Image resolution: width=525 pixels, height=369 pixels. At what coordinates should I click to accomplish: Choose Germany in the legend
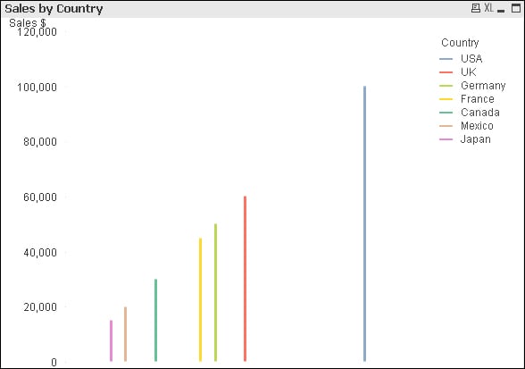pos(483,86)
